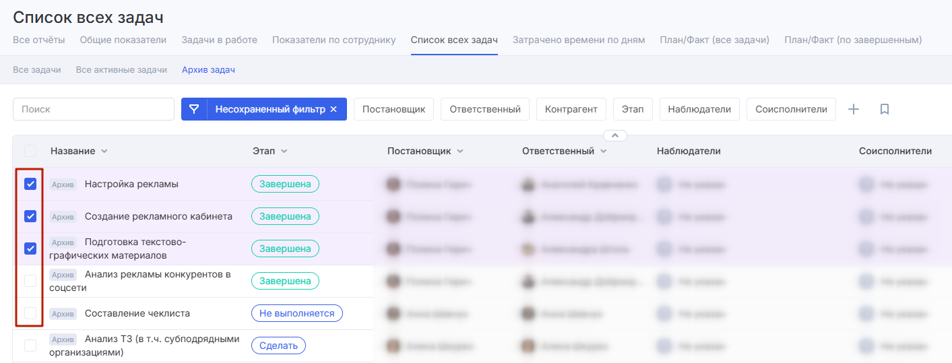Open Создание рекламного кабинета task
Screen dimensions: 952x363
pyautogui.click(x=158, y=216)
